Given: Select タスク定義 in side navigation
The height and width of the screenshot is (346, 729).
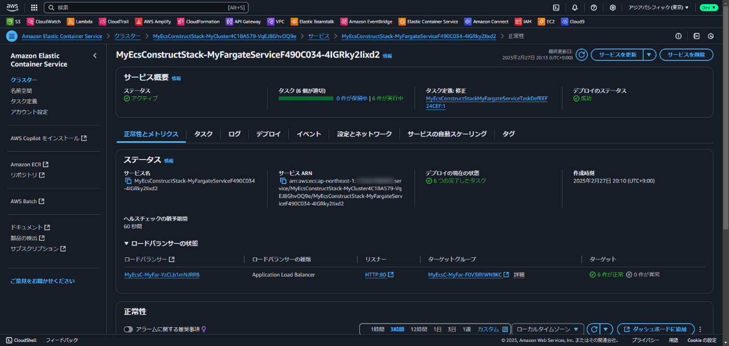Looking at the screenshot, I should coord(24,101).
